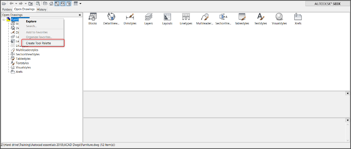The image size is (351, 149).
Task: Open the Search globe magnifier icon
Action: [38, 3]
